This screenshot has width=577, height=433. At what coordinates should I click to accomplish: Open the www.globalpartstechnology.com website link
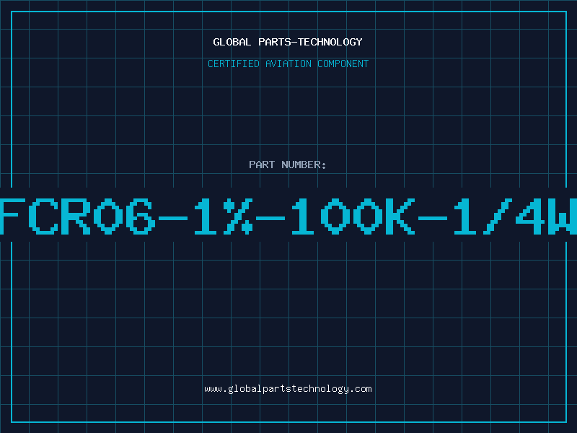tap(288, 389)
